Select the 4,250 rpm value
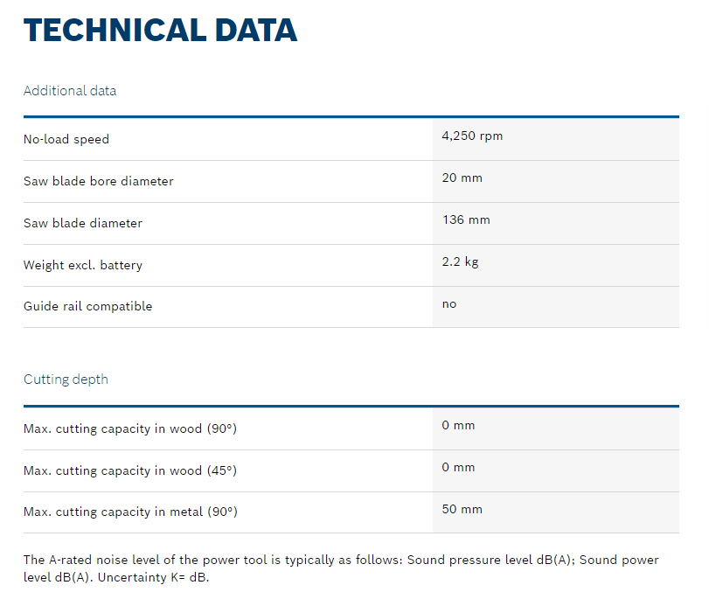Image resolution: width=709 pixels, height=592 pixels. coord(472,136)
